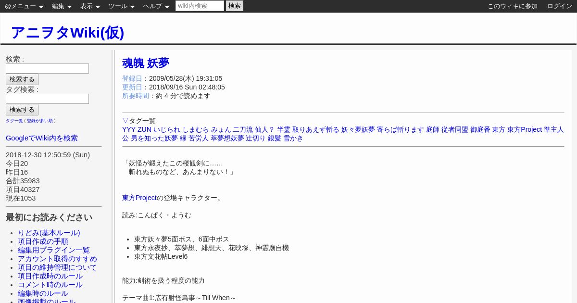Focus the sidebar 検索 text field
577x303 pixels.
(47, 68)
